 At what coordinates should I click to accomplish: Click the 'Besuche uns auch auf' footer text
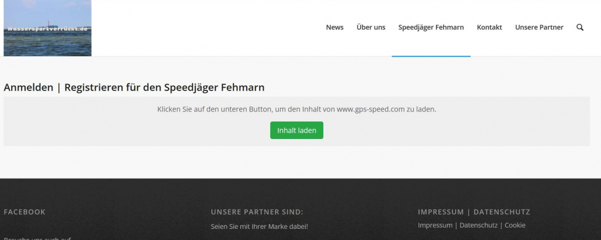pyautogui.click(x=37, y=238)
